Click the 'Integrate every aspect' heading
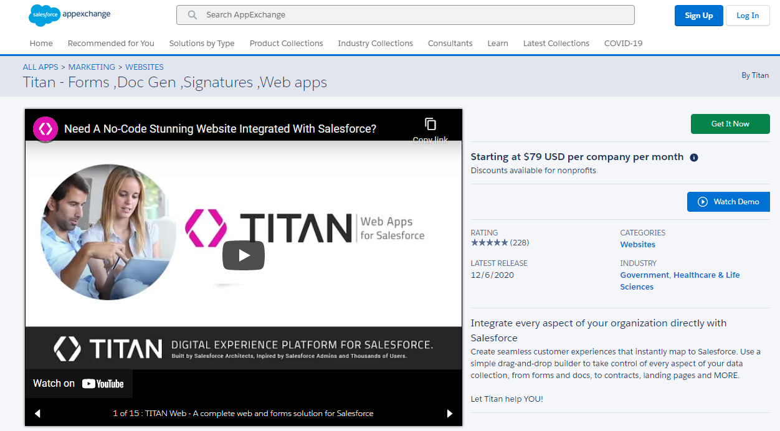The image size is (780, 431). tap(599, 331)
